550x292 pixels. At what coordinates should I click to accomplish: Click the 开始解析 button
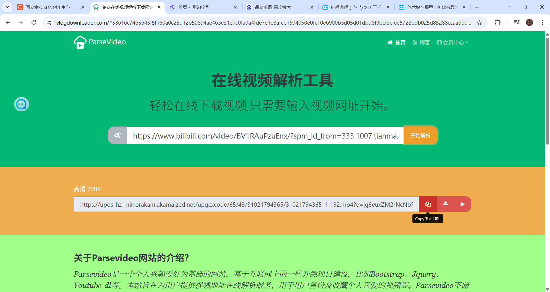[x=420, y=135]
